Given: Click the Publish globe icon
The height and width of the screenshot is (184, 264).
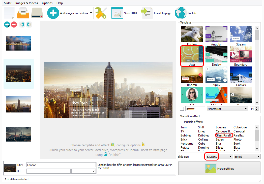Looking at the screenshot, I should [181, 13].
